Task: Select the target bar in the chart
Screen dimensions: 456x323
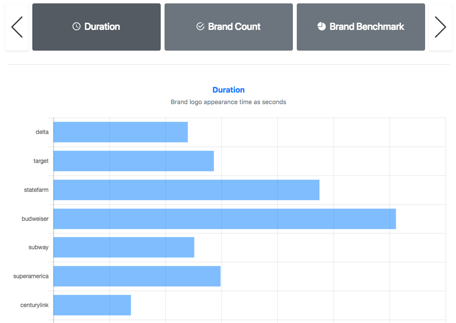Action: click(134, 161)
